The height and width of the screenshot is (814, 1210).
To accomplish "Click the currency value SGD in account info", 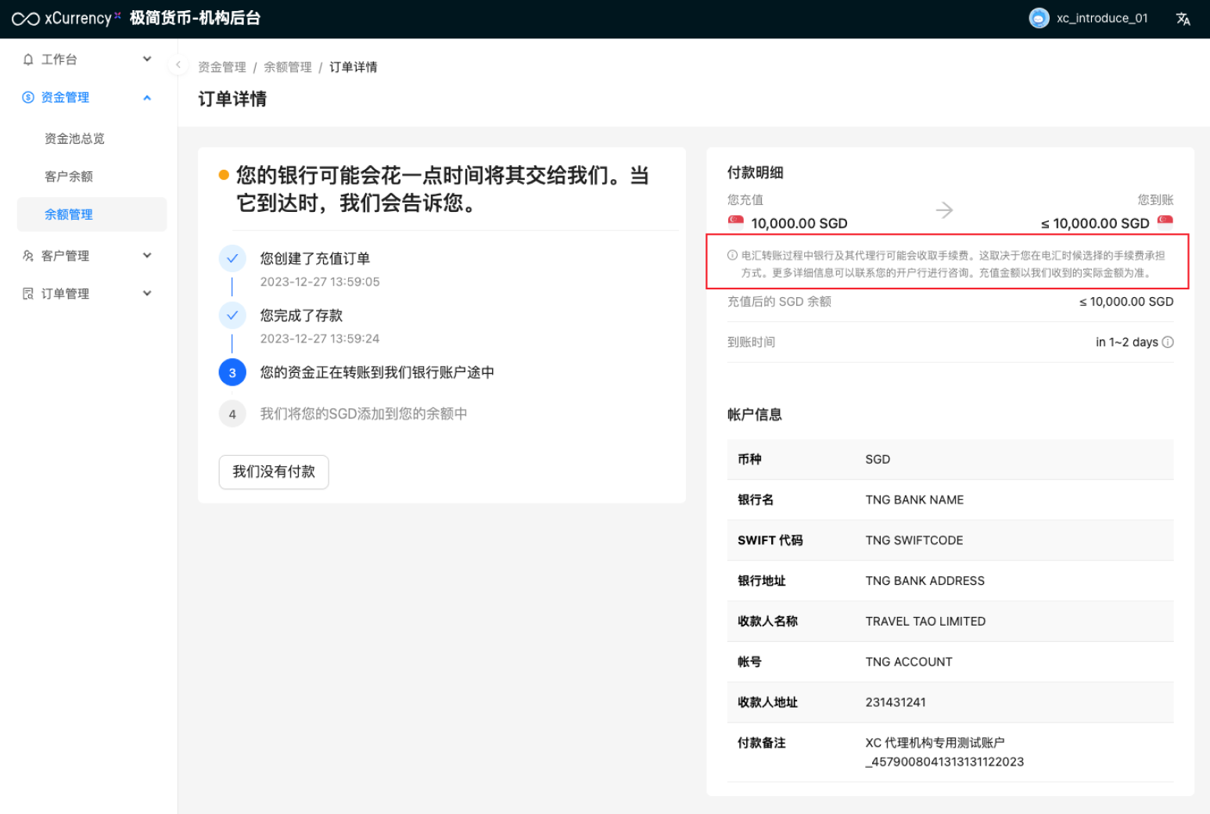I will point(878,460).
